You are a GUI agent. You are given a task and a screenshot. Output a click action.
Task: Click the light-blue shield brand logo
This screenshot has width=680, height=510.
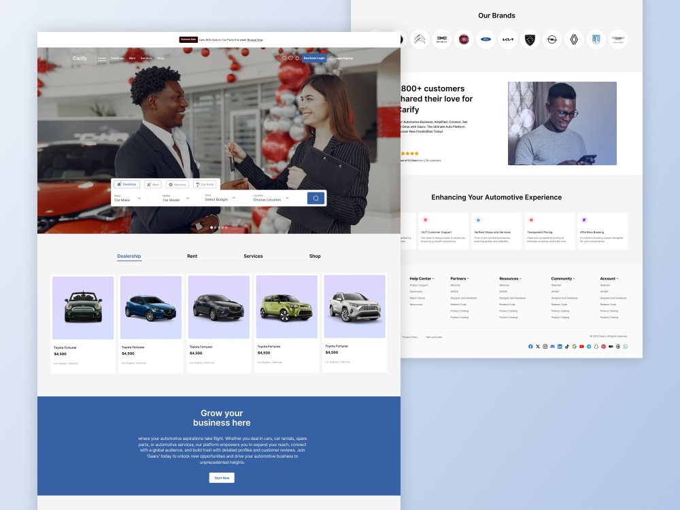(596, 39)
